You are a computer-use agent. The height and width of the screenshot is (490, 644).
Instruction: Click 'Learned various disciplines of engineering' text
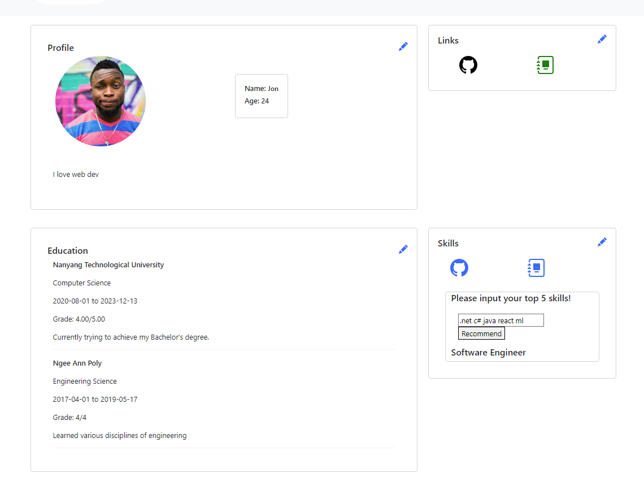(120, 435)
